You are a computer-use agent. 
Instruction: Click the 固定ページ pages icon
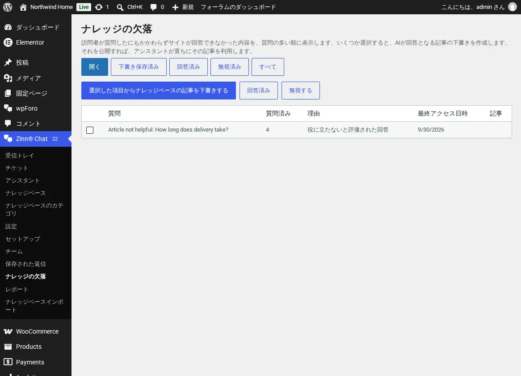tap(8, 93)
